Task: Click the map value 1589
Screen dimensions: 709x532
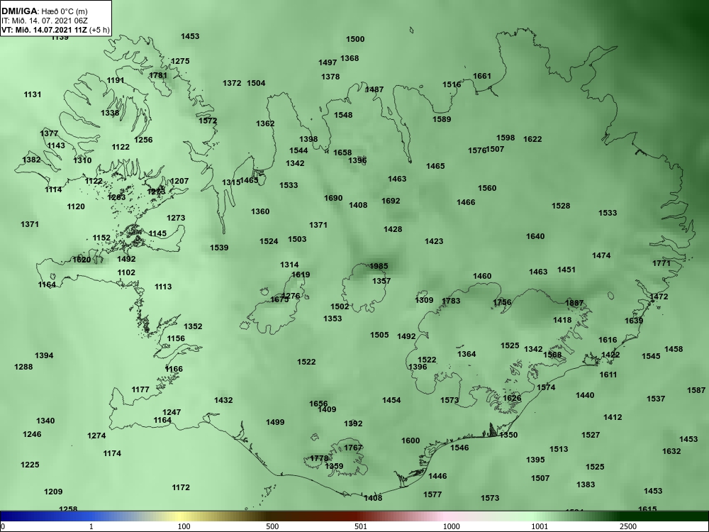Action: [x=442, y=119]
